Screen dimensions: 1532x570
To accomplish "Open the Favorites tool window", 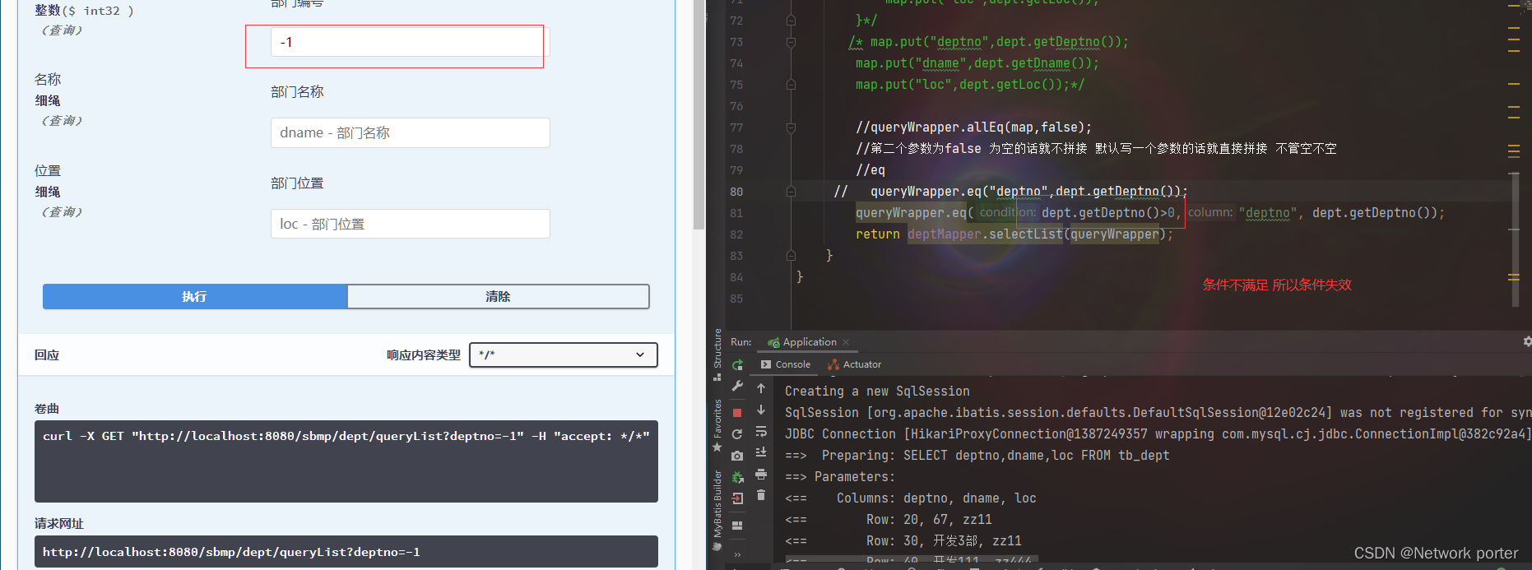I will [717, 424].
